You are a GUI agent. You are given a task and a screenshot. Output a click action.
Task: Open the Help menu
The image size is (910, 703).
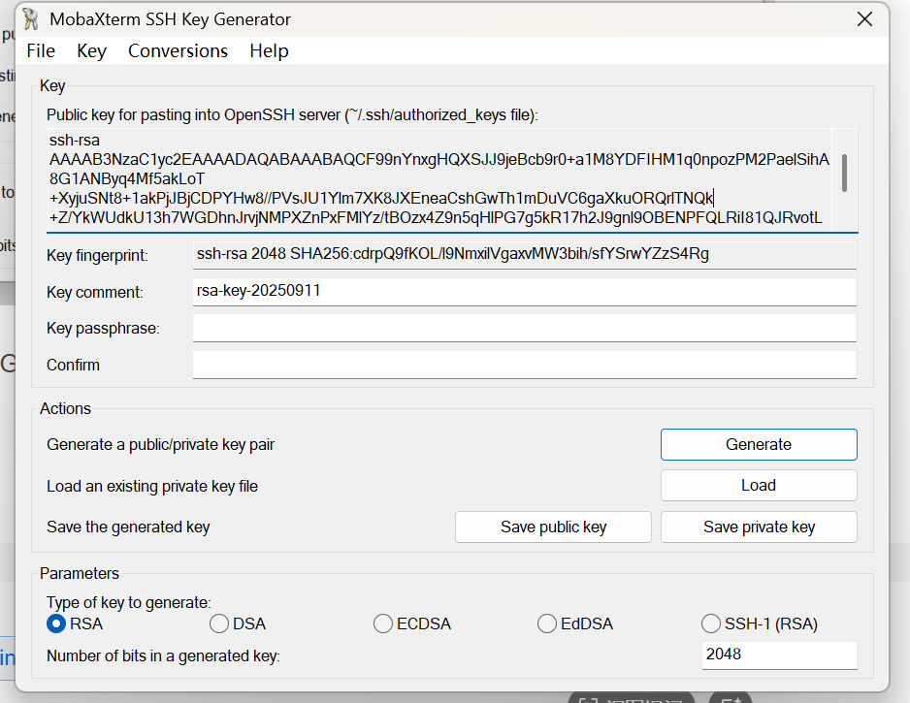(x=269, y=51)
